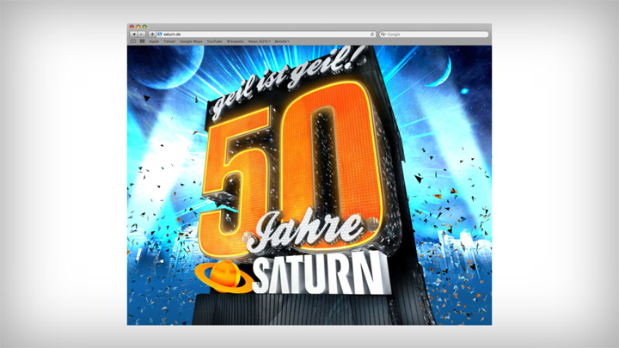Close the browser window with red button
Viewport: 619px width, 348px height.
(x=132, y=27)
